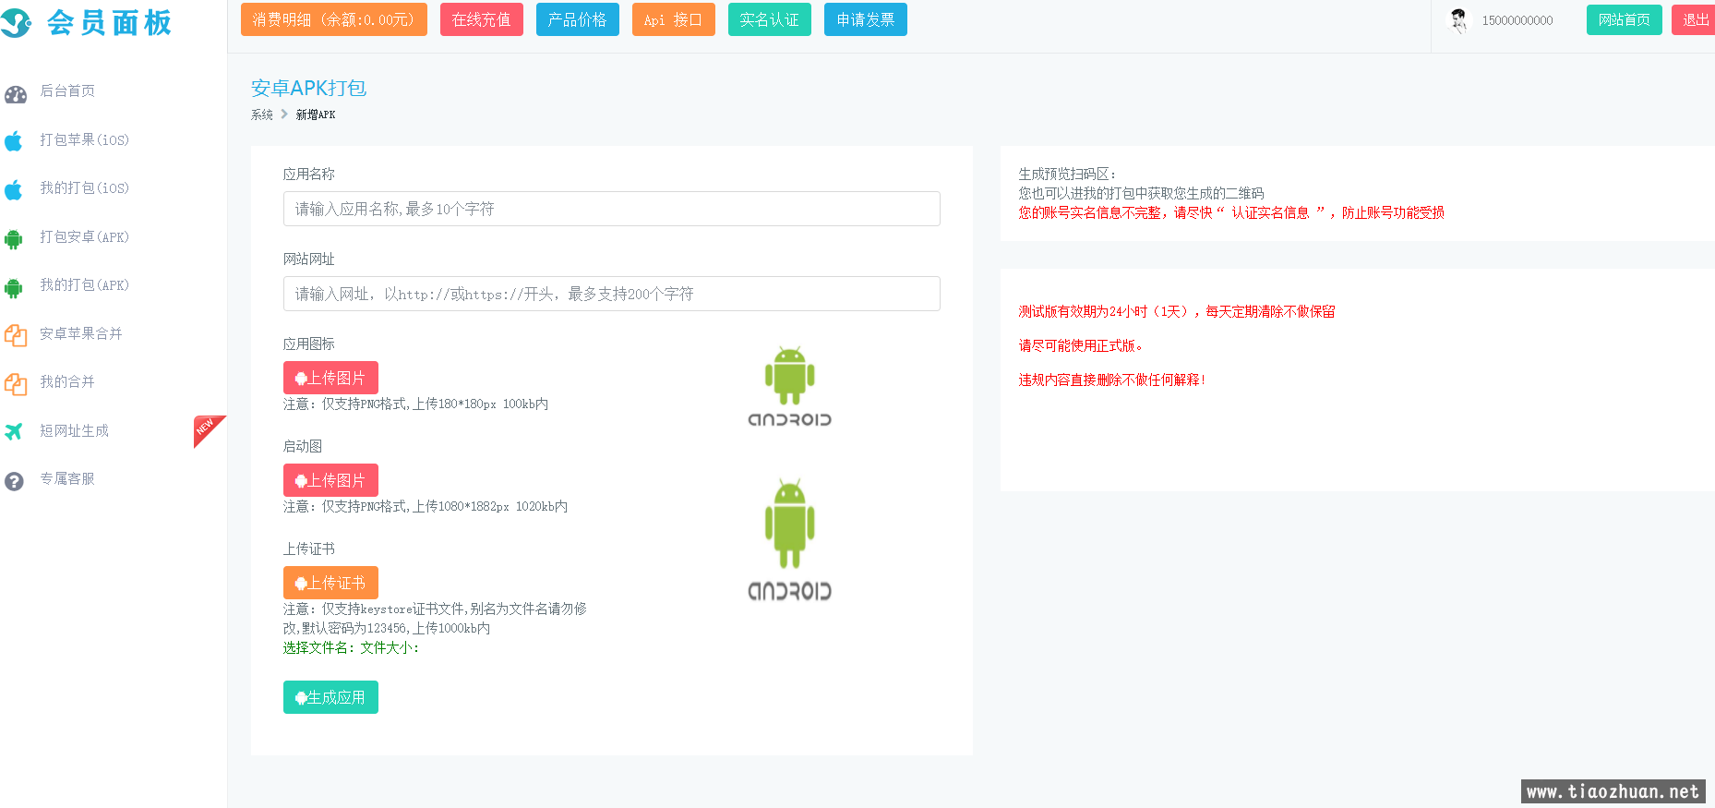
Task: Click the Android icon next to 我的打包(APK)
Action: point(14,287)
